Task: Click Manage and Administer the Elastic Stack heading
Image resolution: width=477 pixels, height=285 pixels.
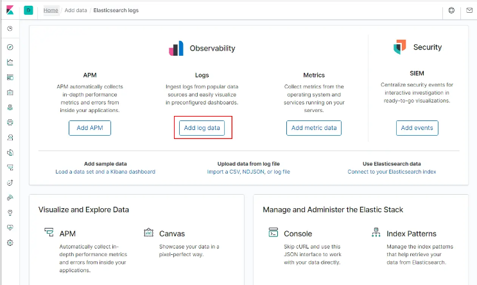Action: click(x=333, y=209)
